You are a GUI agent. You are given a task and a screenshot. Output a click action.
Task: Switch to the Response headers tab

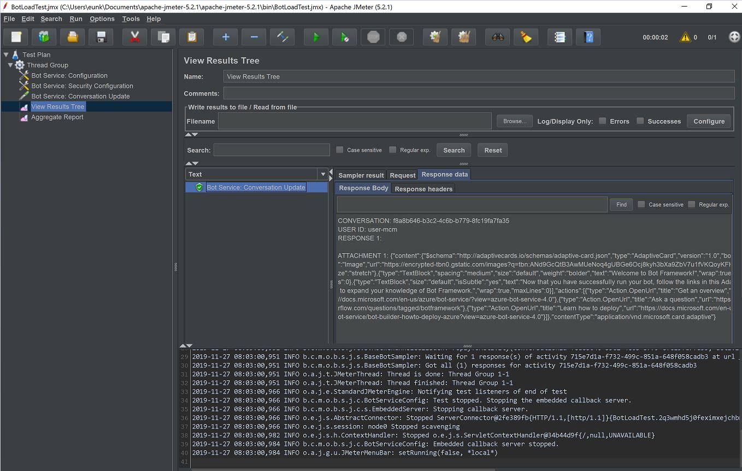423,189
